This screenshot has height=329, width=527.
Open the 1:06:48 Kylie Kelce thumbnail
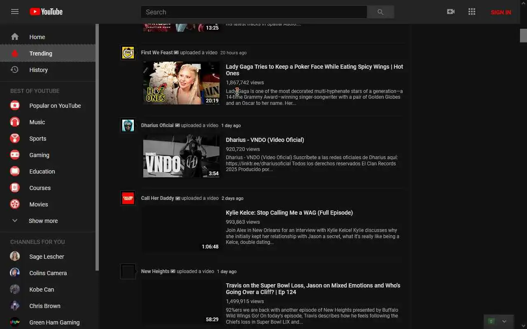click(x=181, y=229)
